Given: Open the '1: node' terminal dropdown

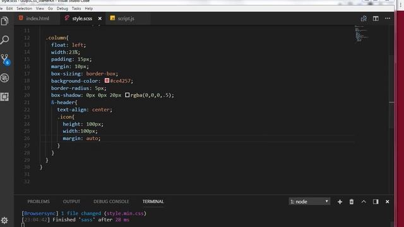Looking at the screenshot, I should coord(309,202).
